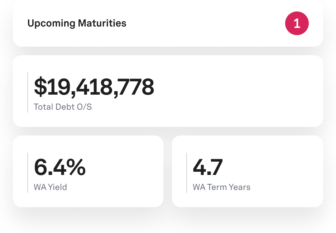Image resolution: width=336 pixels, height=233 pixels.
Task: Open the Upcoming Maturities alert indicator
Action: pos(297,23)
